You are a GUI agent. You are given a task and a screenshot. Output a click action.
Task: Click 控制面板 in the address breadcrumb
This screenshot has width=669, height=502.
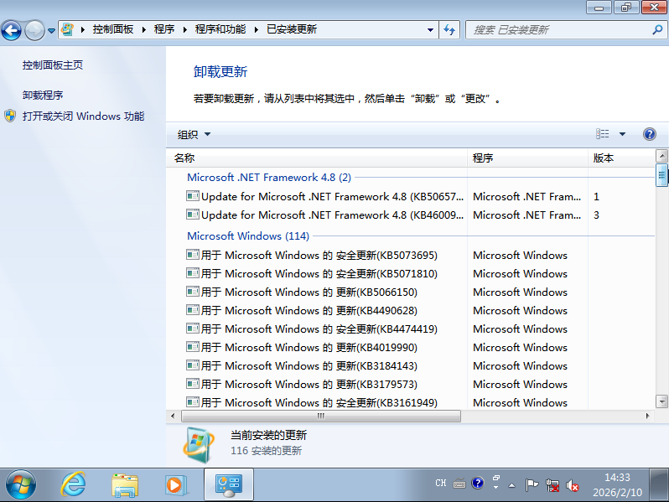(x=113, y=29)
